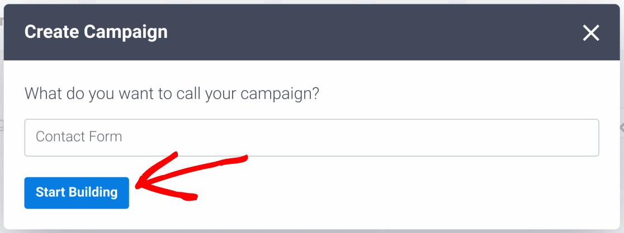
Task: Click the Start Building button
Action: tap(77, 192)
